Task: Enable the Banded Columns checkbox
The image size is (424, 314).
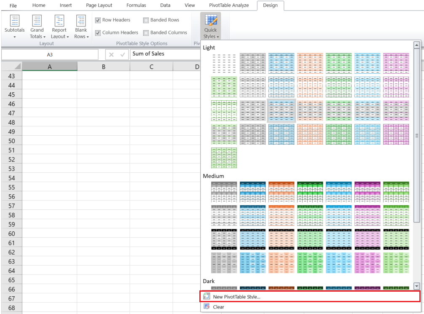Action: coord(146,33)
